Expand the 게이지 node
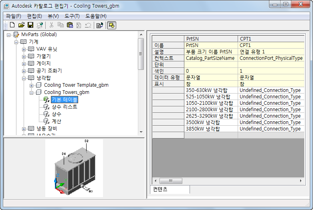 click(x=24, y=64)
